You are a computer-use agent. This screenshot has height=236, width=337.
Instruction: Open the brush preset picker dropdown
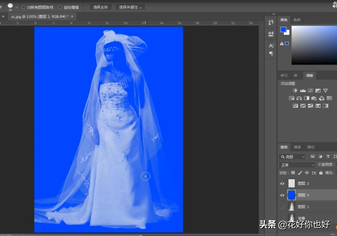pyautogui.click(x=17, y=7)
